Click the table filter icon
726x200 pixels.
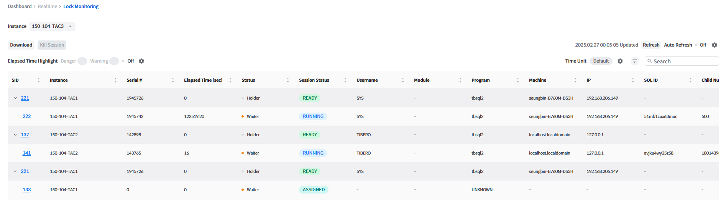pyautogui.click(x=635, y=61)
